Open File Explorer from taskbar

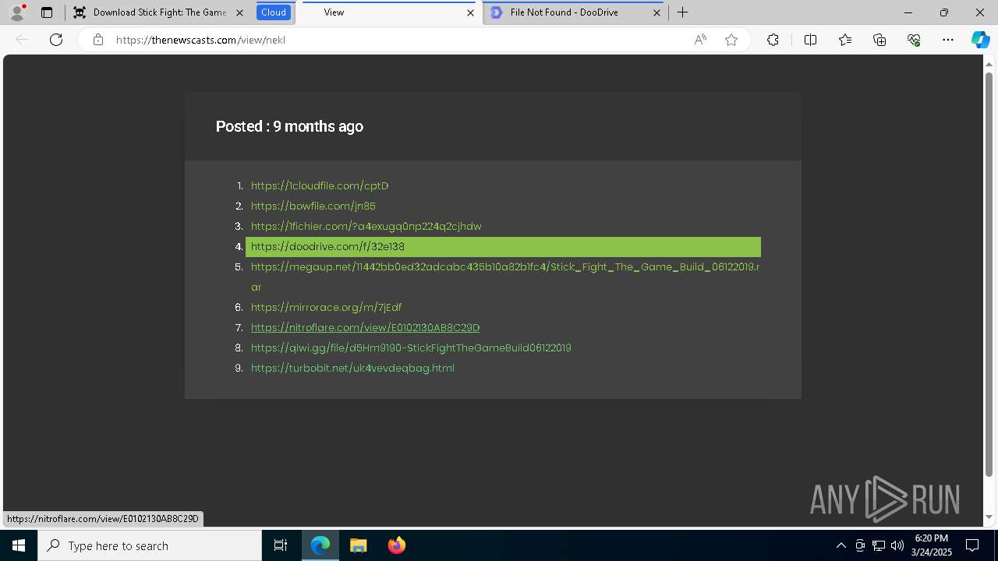click(358, 545)
